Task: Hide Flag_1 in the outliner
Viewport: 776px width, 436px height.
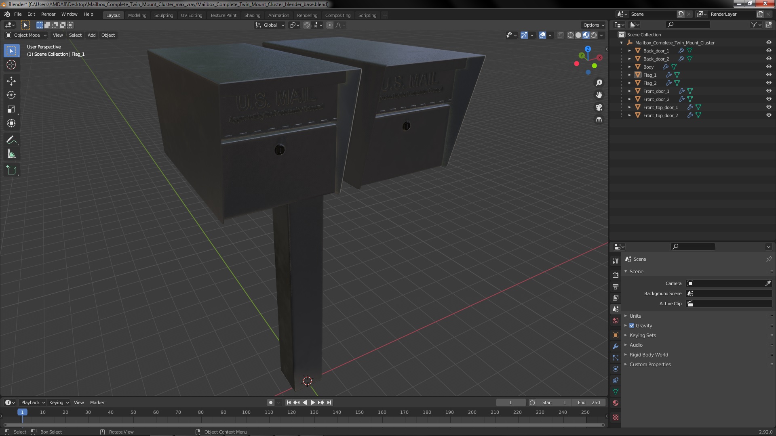Action: tap(769, 75)
